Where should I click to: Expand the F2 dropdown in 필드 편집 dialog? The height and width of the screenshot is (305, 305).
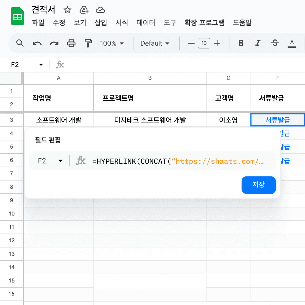tap(60, 161)
